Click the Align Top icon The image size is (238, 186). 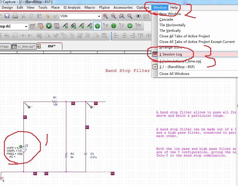click(x=140, y=36)
